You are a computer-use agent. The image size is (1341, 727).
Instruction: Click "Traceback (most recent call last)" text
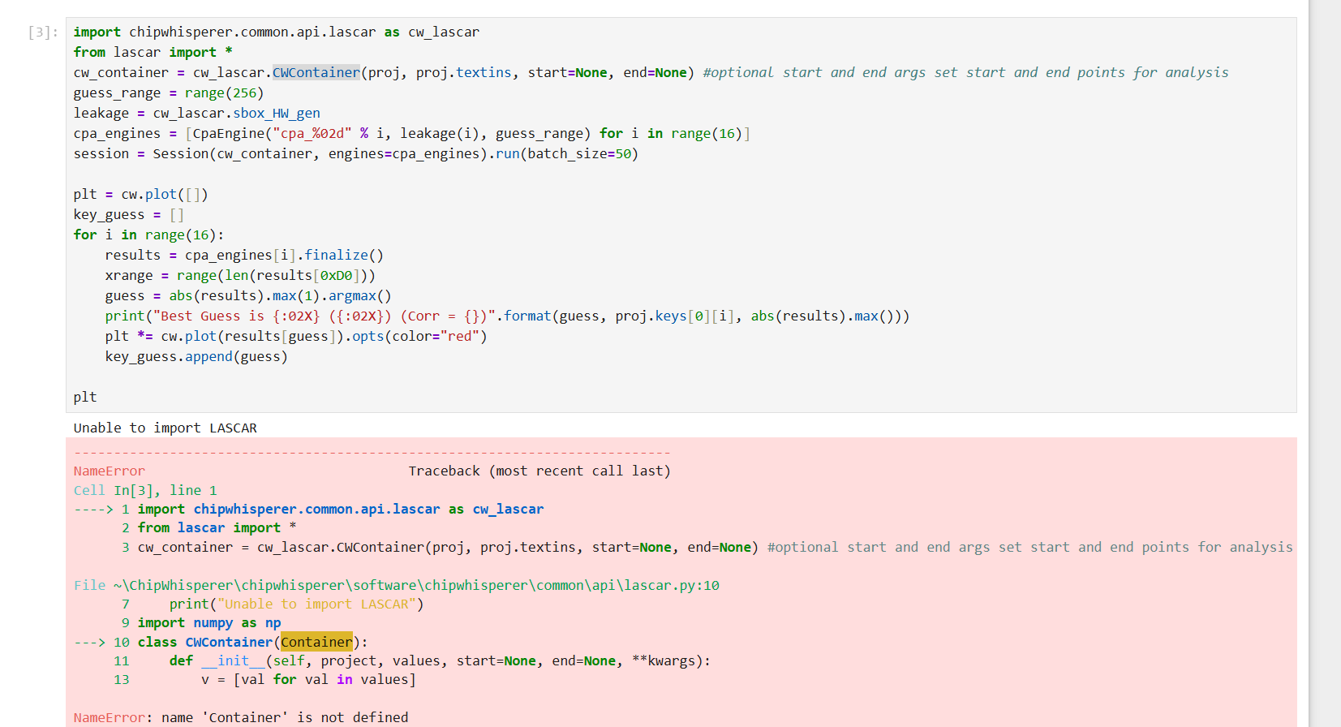pos(539,471)
